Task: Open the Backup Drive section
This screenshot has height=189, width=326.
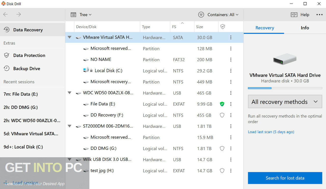Action: click(x=32, y=69)
